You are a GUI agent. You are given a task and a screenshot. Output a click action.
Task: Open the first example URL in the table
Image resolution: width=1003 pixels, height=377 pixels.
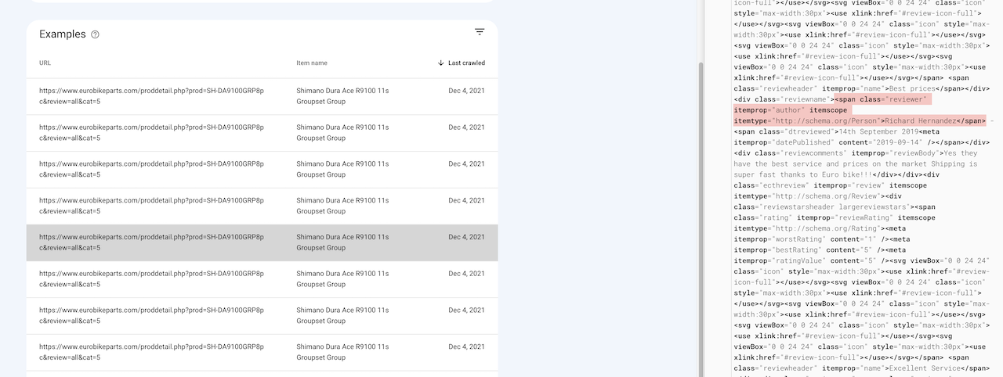(151, 96)
